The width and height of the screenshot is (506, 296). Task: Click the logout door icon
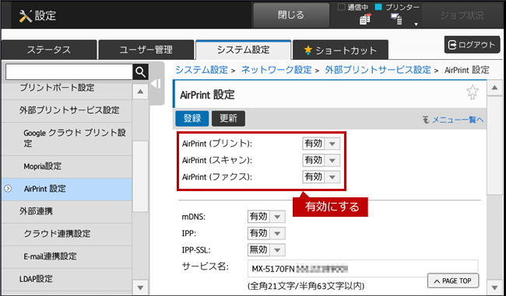click(453, 45)
